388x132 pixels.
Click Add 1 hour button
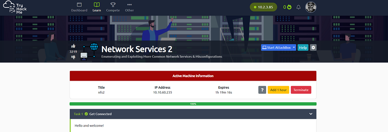pyautogui.click(x=278, y=90)
